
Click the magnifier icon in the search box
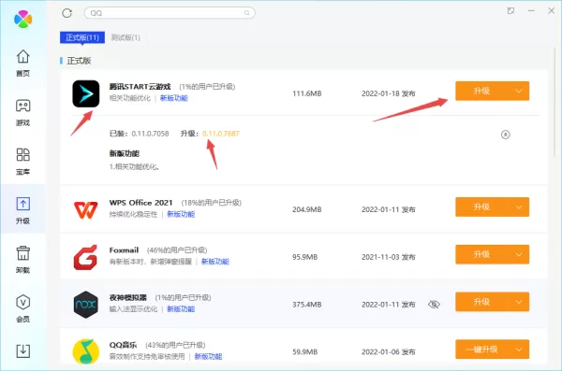pos(247,13)
